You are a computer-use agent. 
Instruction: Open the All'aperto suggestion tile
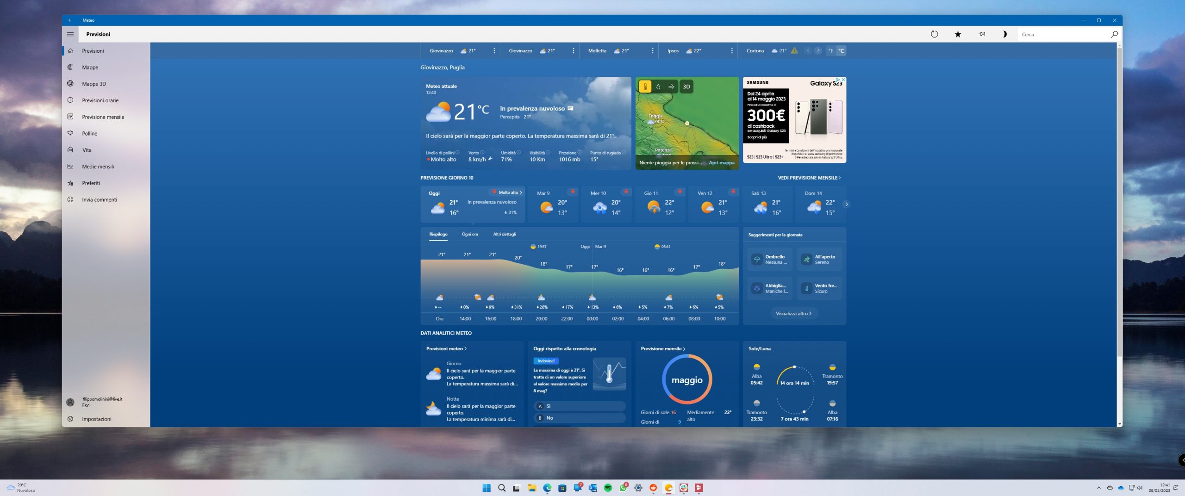pos(819,260)
